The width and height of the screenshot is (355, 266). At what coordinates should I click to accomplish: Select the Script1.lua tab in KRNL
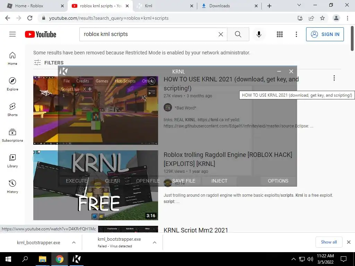click(x=70, y=89)
